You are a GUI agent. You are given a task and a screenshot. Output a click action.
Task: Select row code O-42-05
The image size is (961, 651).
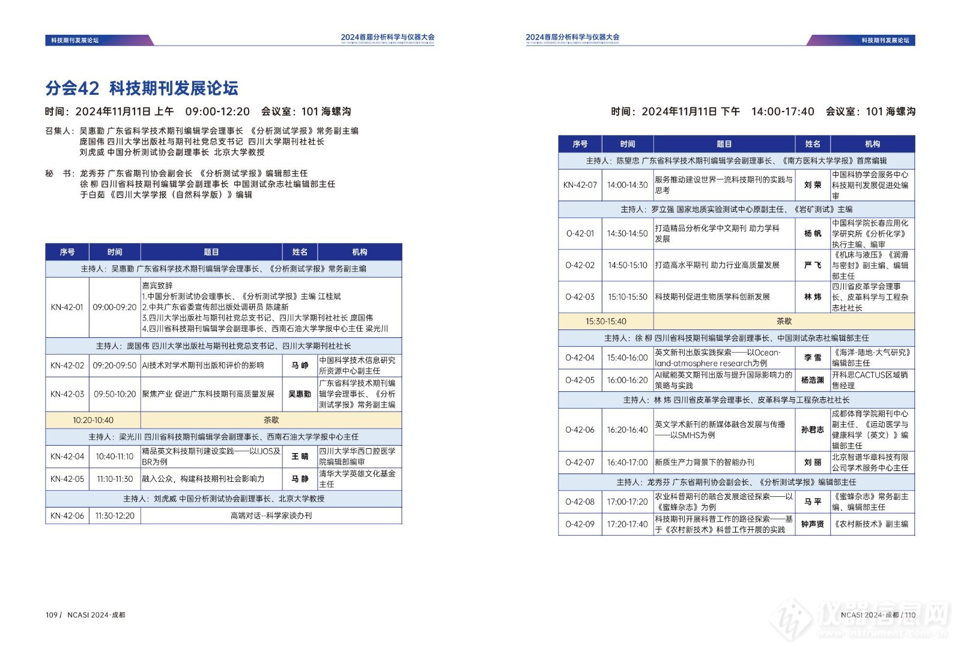[580, 380]
